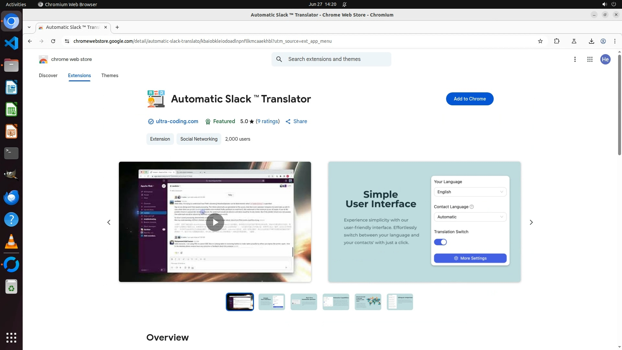Toggle the Translation Switch in screenshot
The height and width of the screenshot is (350, 622).
coord(440,242)
